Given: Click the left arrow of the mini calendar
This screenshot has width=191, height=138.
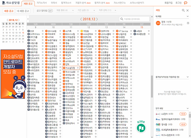Looking at the screenshot, I should tap(7, 20).
